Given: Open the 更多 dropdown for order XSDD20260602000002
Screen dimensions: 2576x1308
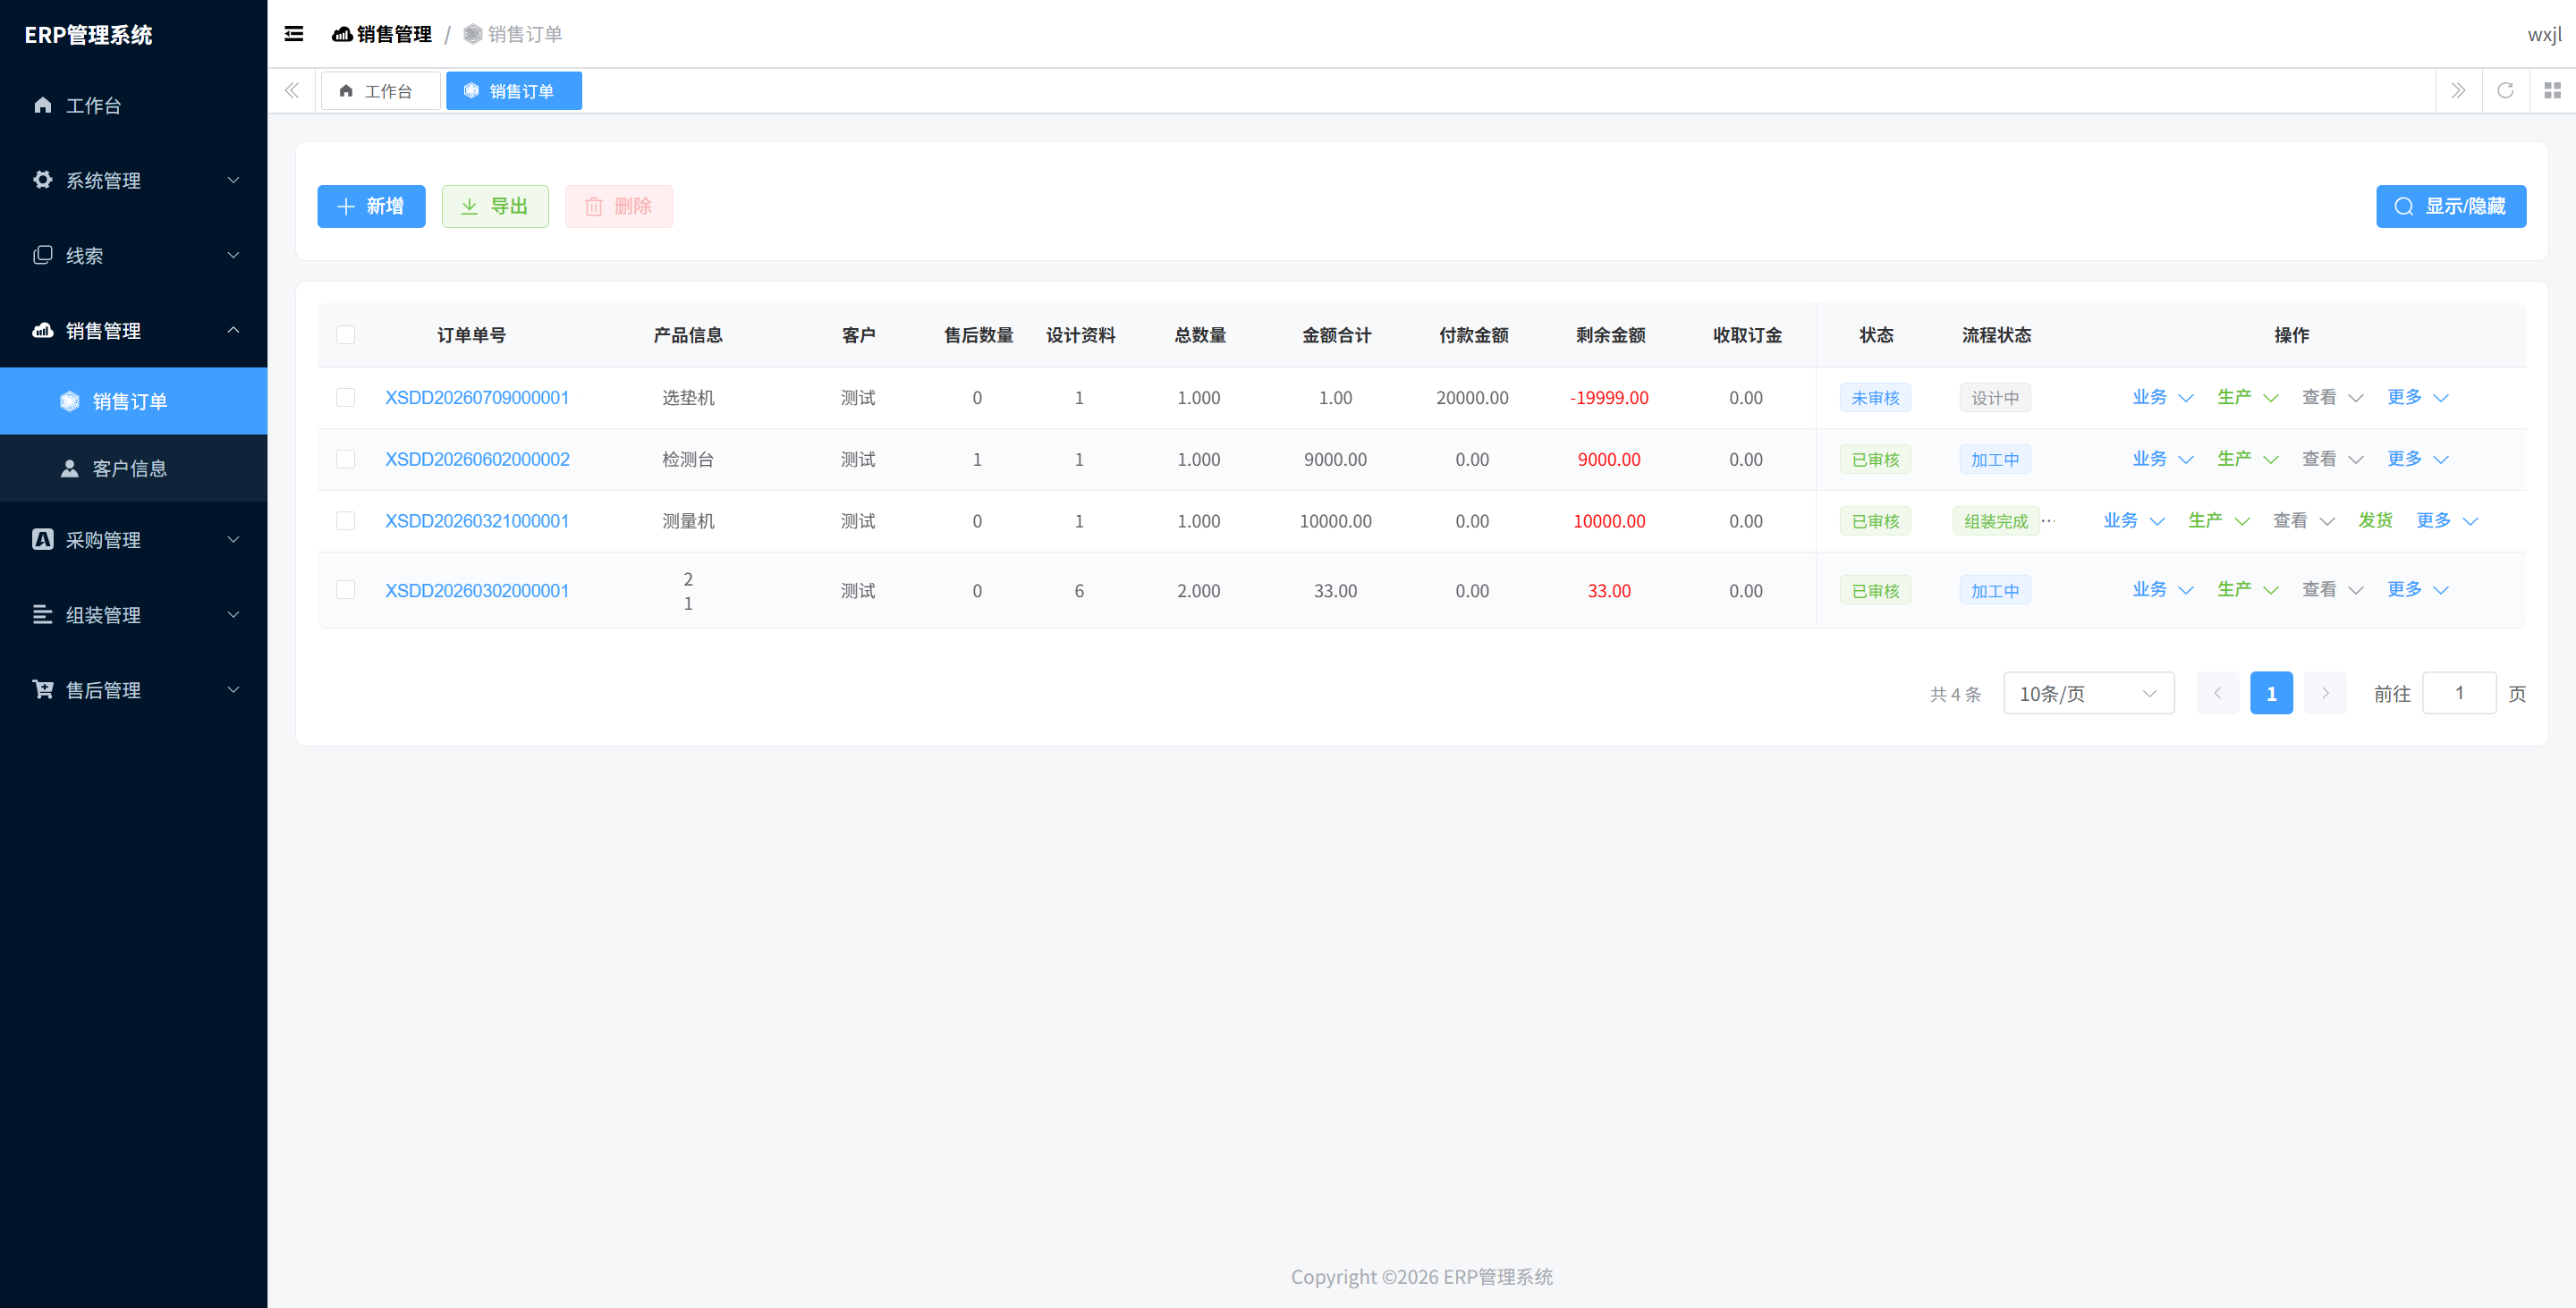Looking at the screenshot, I should [2417, 459].
